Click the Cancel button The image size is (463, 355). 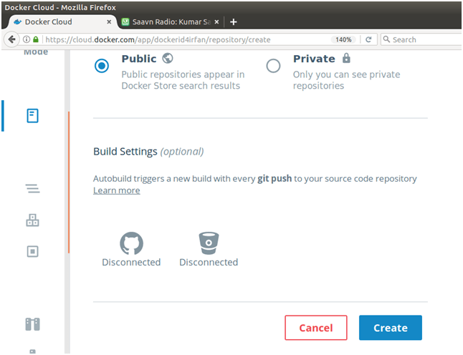[x=316, y=328]
